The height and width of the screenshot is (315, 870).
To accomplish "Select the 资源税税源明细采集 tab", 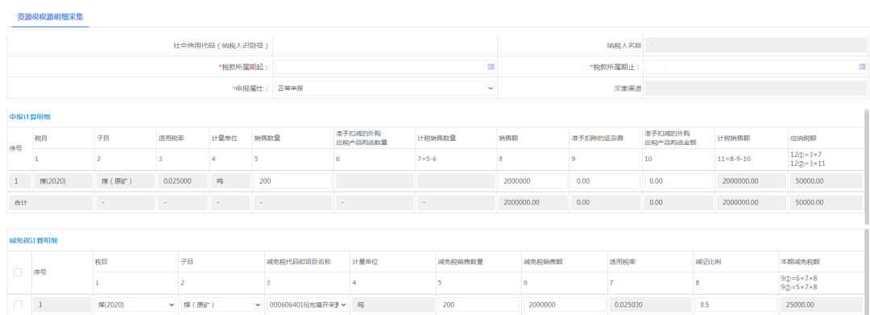I will pos(51,17).
